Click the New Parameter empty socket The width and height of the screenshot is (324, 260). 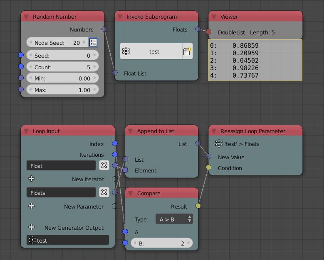[x=115, y=206]
